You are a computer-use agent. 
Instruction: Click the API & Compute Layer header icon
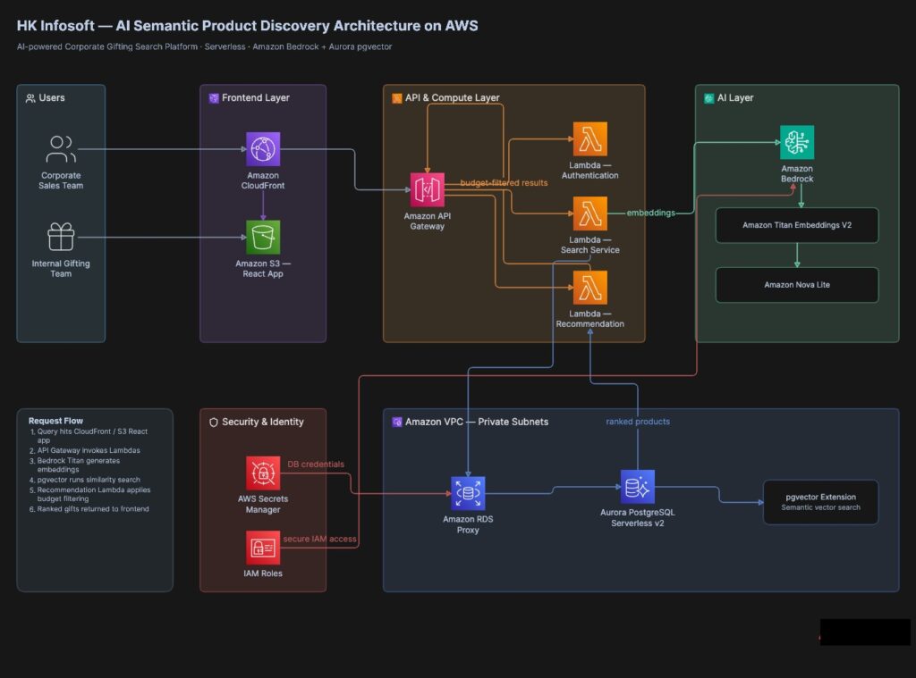[397, 98]
